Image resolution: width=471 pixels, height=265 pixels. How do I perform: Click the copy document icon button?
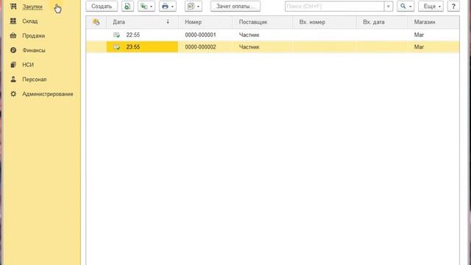(x=127, y=7)
